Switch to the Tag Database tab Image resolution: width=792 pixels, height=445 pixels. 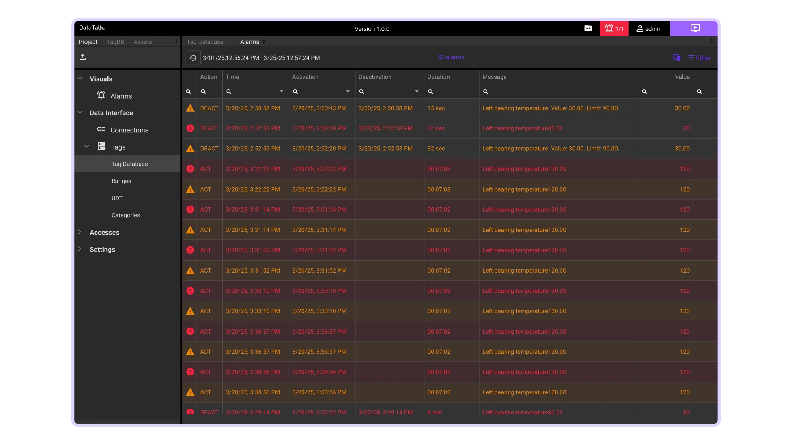click(205, 42)
